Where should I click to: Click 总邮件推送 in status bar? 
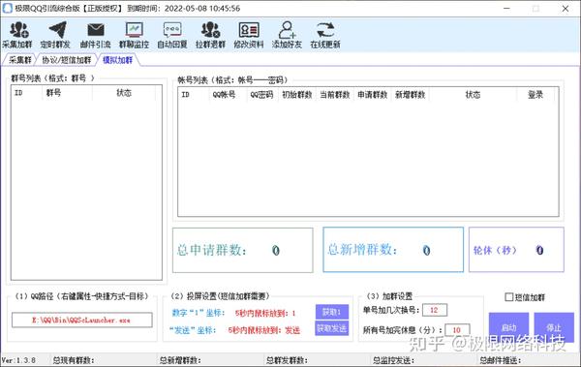500,360
